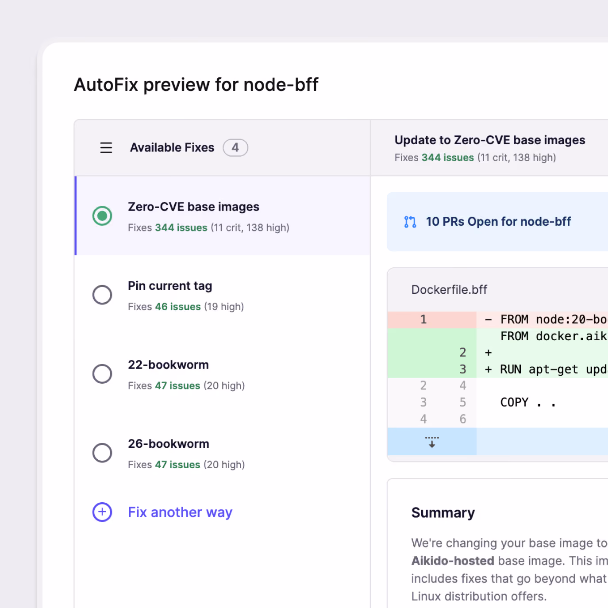
Task: Click Update to Zero-CVE base images heading
Action: (490, 140)
